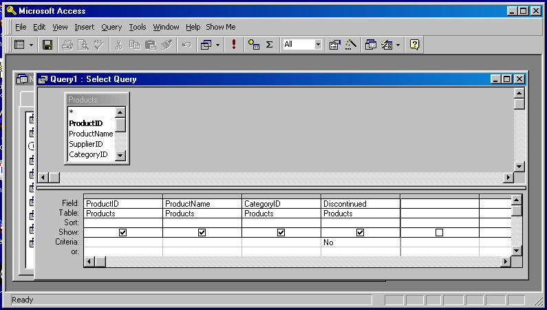Open the Query menu

(111, 27)
